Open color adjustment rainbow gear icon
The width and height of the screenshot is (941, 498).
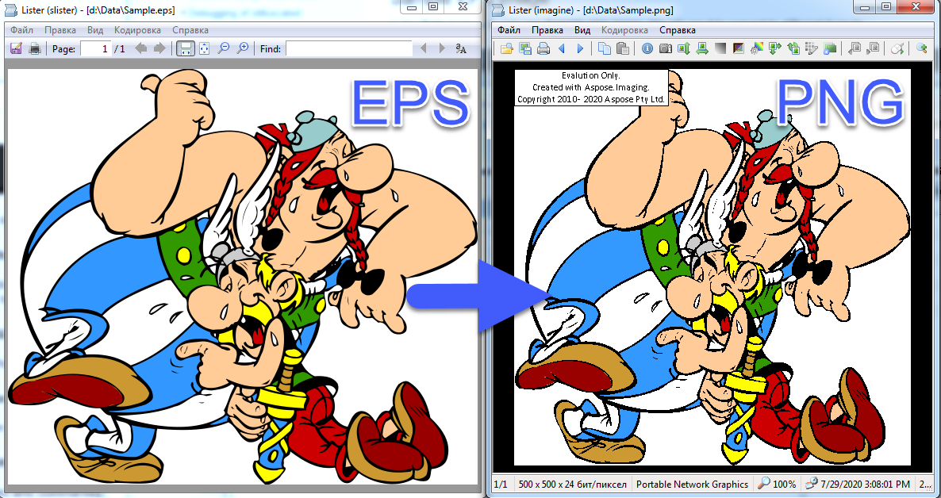pos(757,48)
